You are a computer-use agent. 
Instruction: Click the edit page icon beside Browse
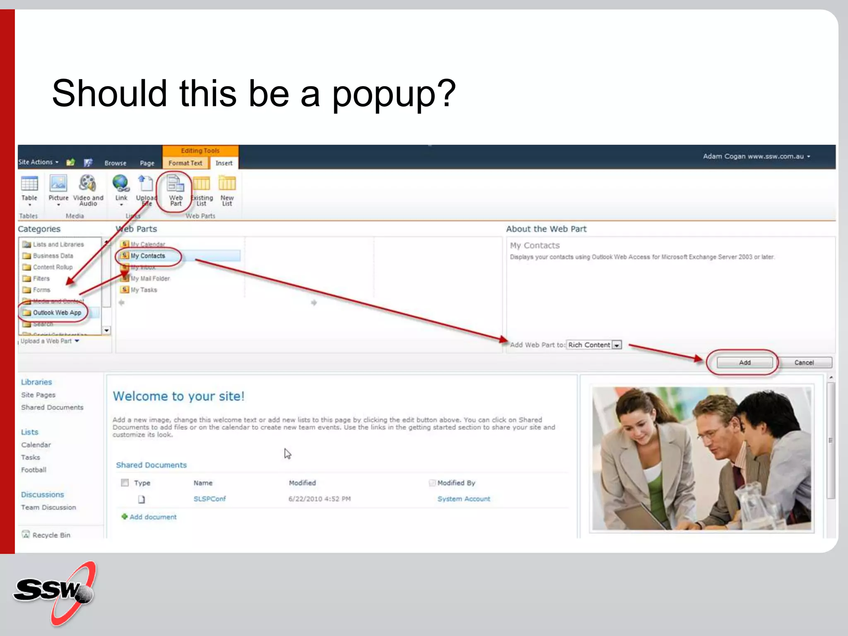88,162
